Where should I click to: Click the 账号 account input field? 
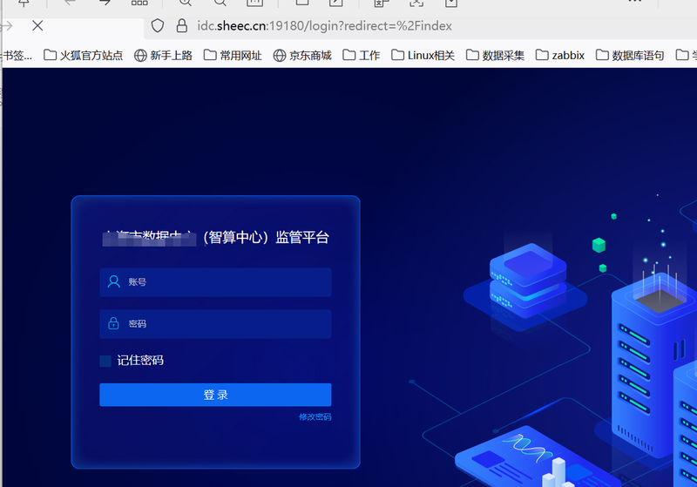coord(215,282)
